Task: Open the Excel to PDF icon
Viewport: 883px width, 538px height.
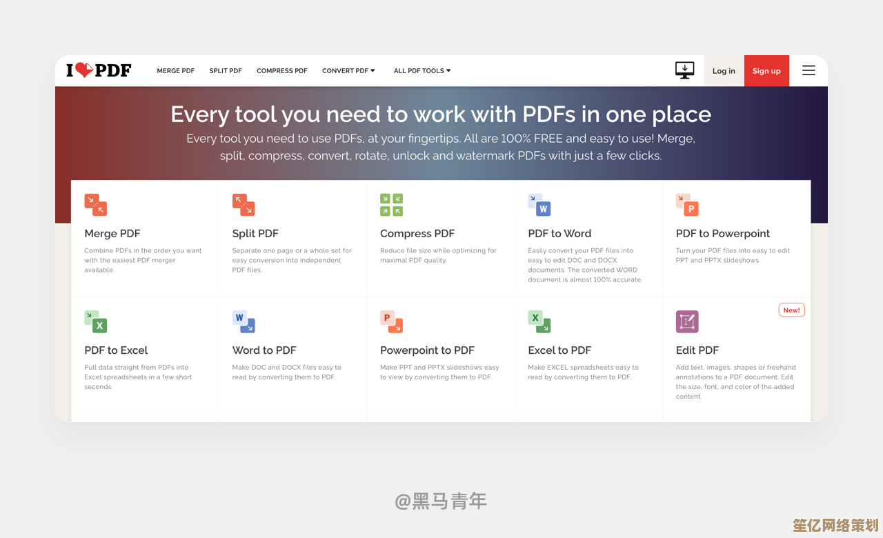Action: coord(539,321)
